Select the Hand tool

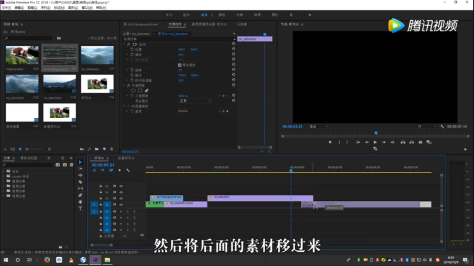tap(81, 202)
